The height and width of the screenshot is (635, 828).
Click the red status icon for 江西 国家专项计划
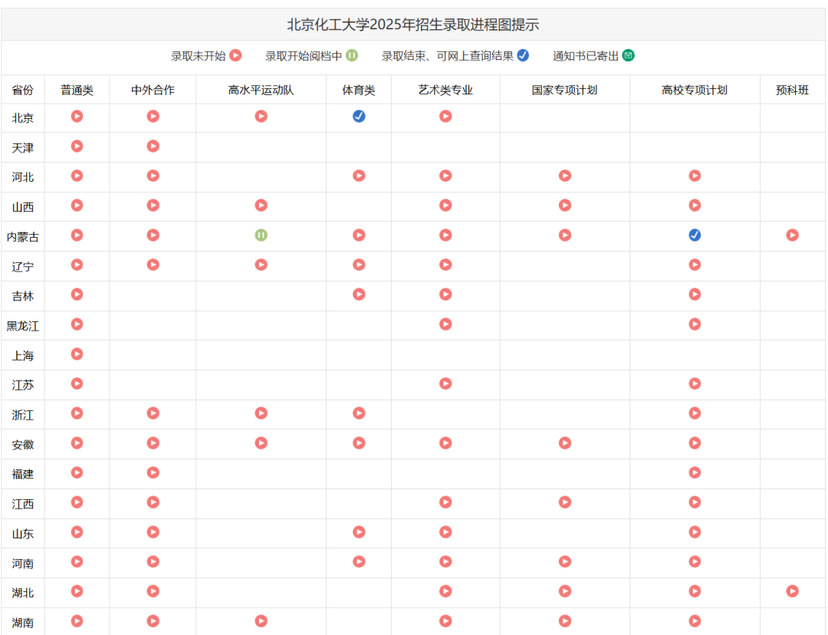565,502
